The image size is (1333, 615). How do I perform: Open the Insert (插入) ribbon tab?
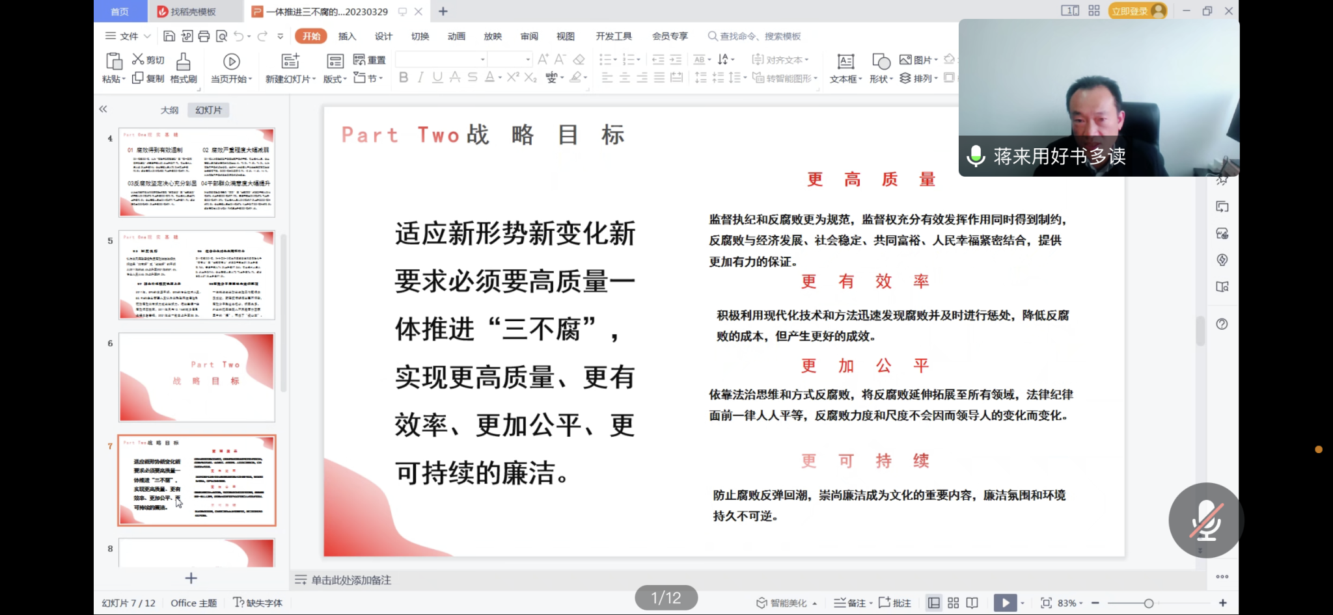[x=347, y=36]
